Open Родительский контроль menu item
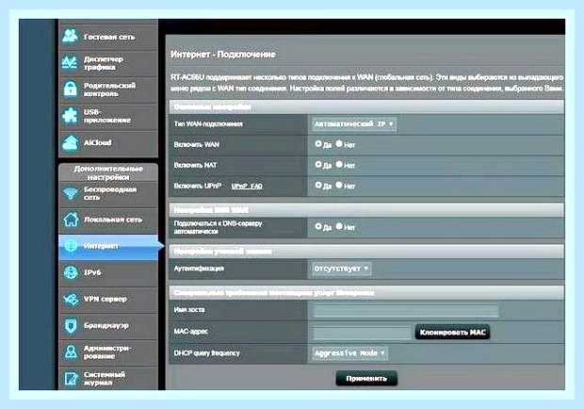The width and height of the screenshot is (584, 409). click(x=108, y=90)
